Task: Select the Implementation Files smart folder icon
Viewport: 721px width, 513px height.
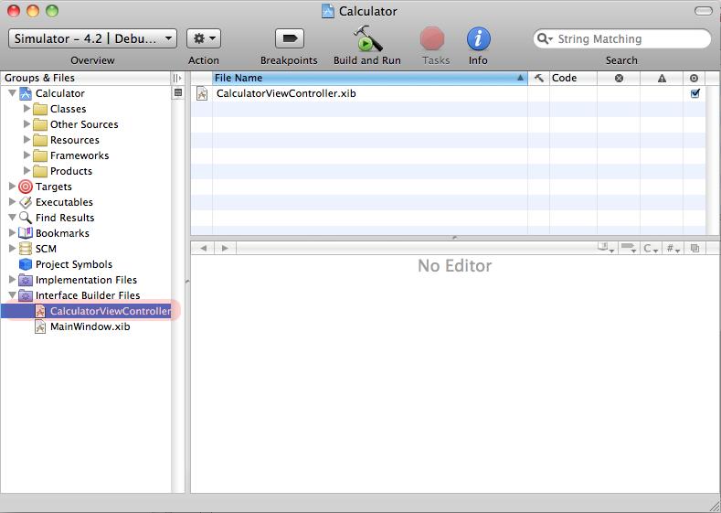Action: 26,280
